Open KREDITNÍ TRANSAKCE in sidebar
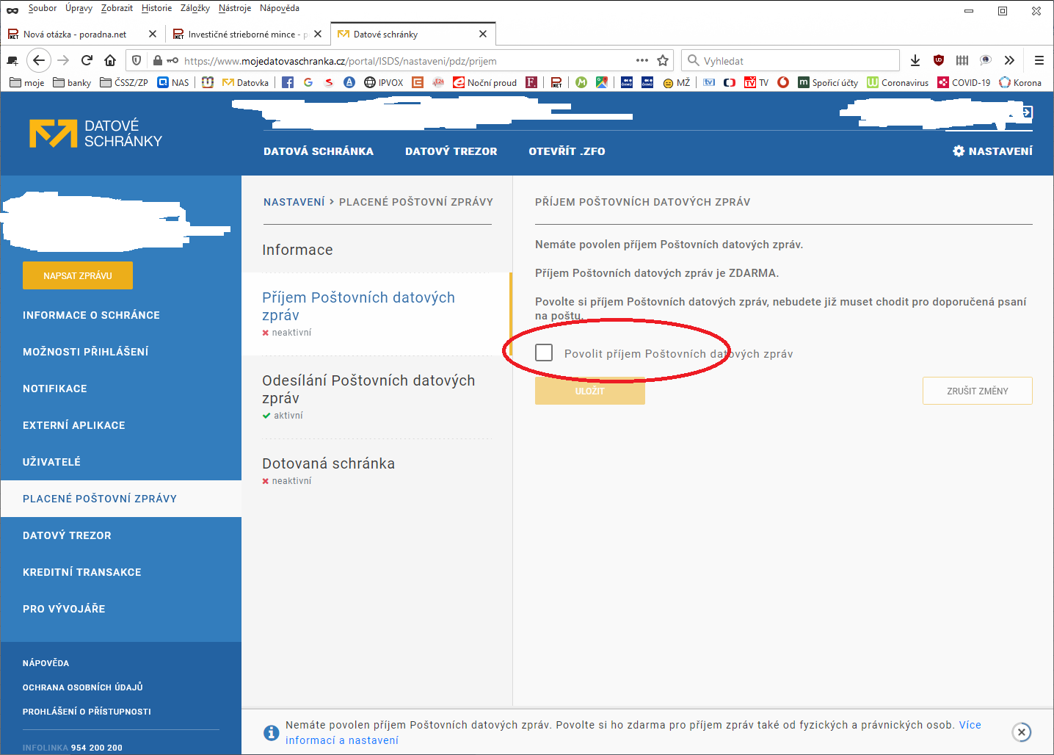 point(82,572)
